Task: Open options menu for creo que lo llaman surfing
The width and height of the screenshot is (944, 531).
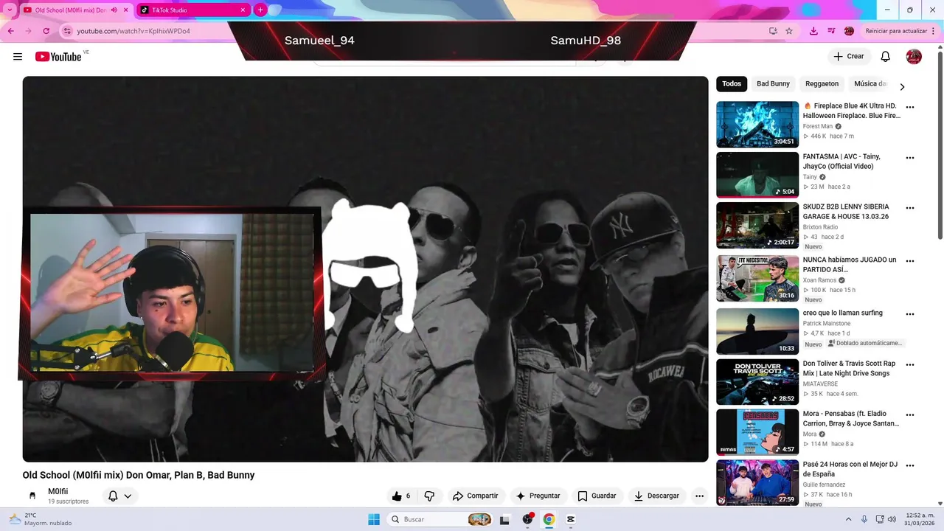Action: (909, 314)
